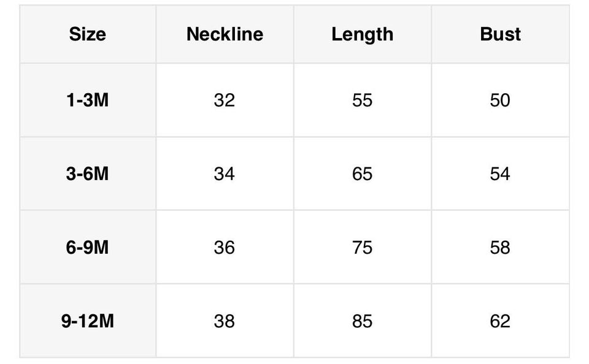
Task: Click neckline value 34 for 3-6M
Action: point(225,173)
